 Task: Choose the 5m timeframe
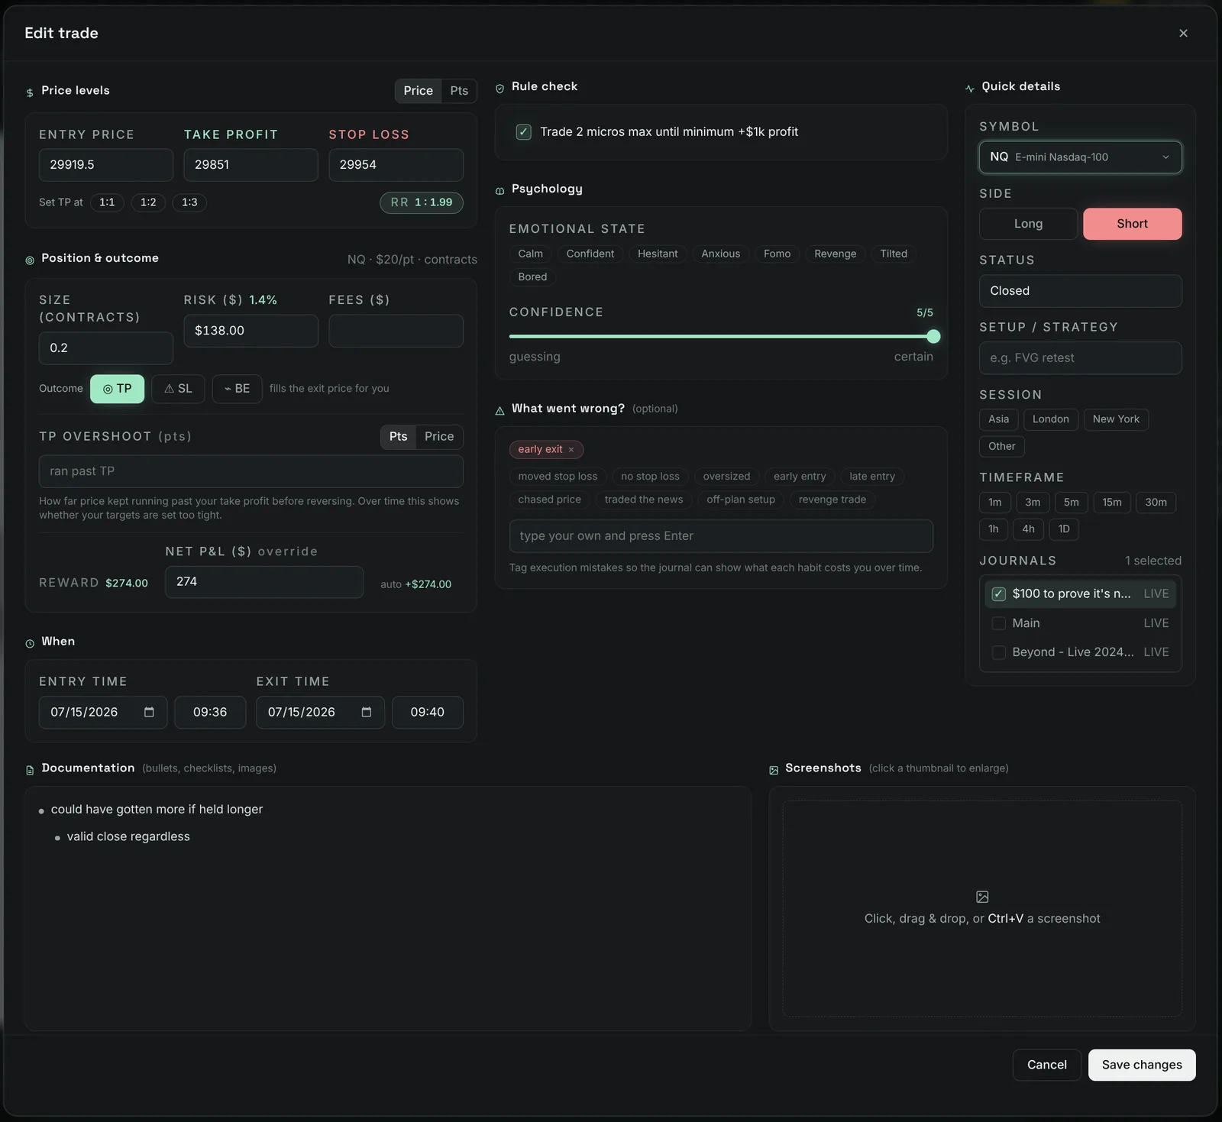1071,503
